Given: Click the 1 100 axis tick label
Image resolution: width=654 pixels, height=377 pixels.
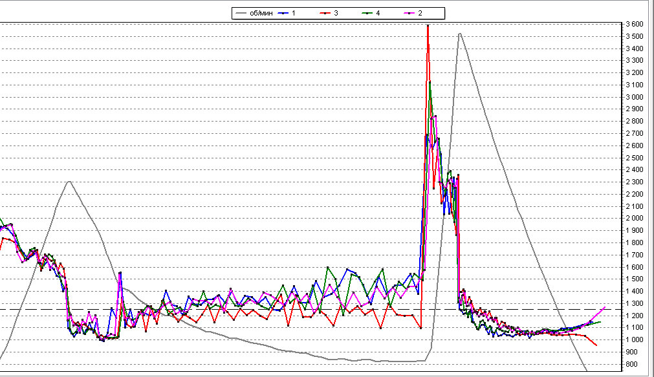Looking at the screenshot, I should [635, 327].
